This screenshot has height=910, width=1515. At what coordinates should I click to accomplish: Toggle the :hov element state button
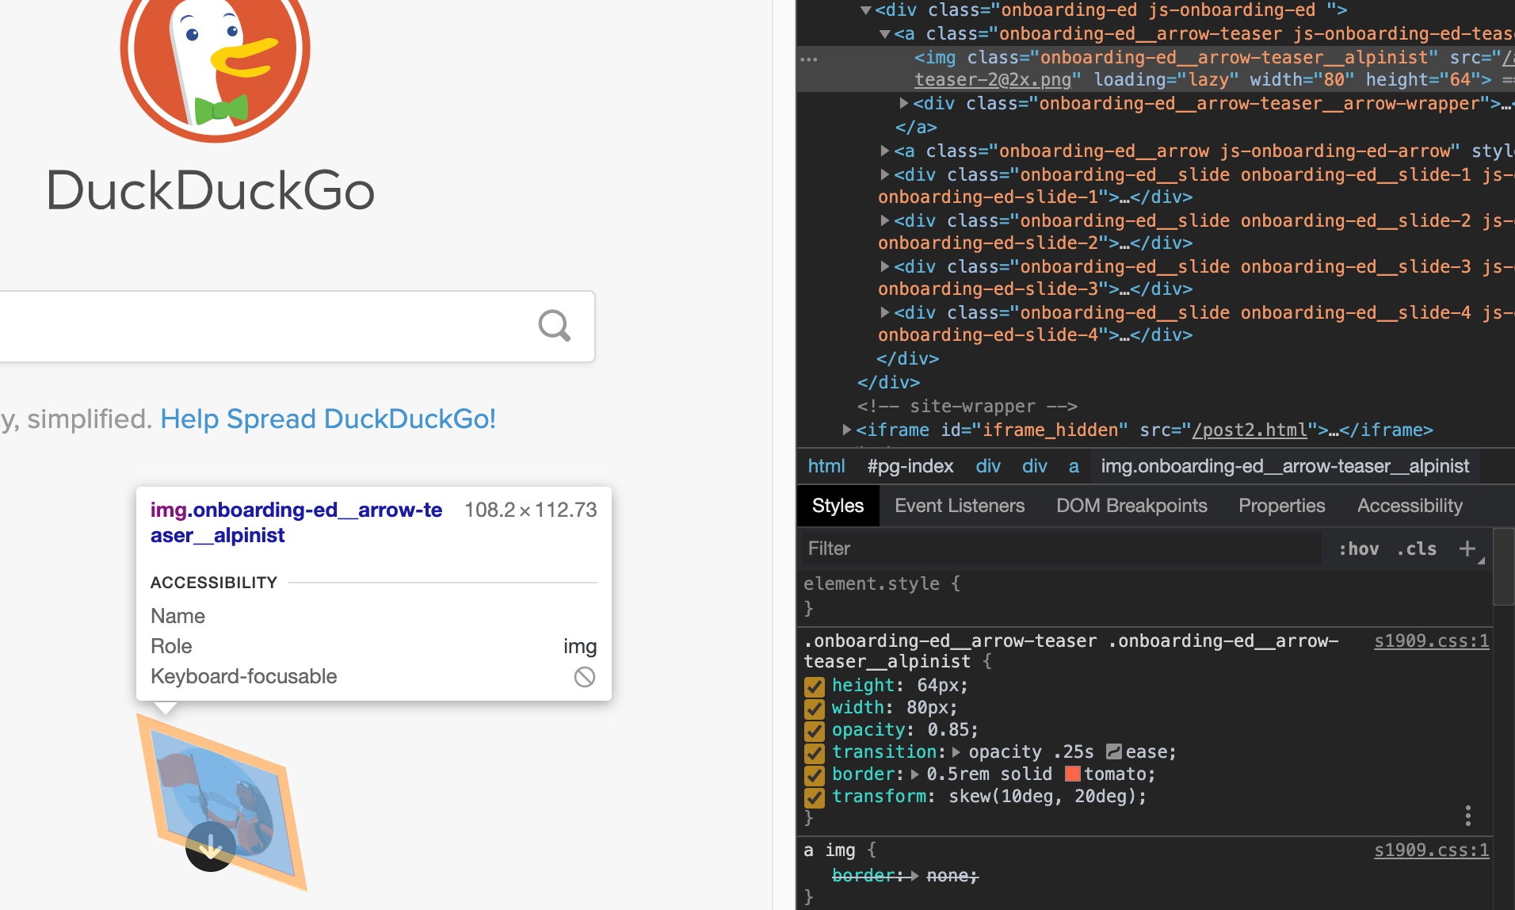[1358, 549]
